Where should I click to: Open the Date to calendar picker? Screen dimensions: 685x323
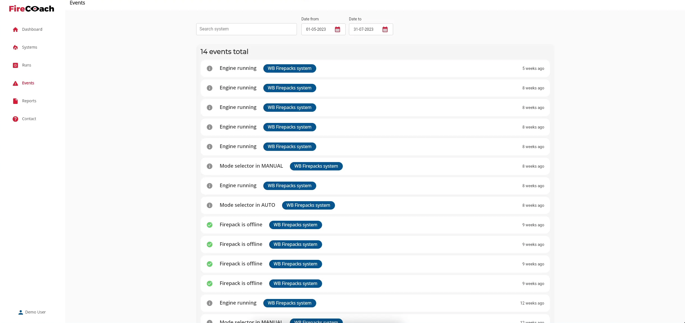tap(385, 29)
